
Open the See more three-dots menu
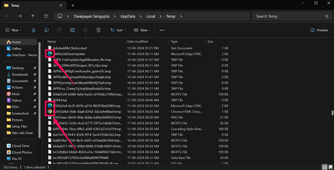[162, 30]
